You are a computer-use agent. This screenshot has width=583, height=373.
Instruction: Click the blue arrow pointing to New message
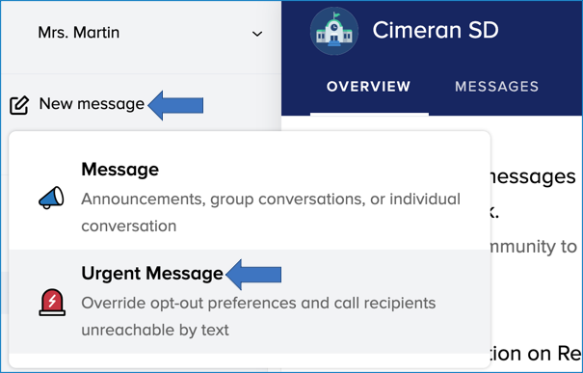pos(175,105)
